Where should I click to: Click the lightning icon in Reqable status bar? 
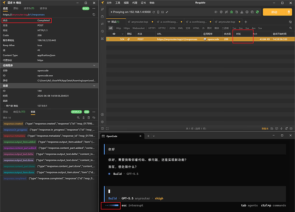[281, 129]
